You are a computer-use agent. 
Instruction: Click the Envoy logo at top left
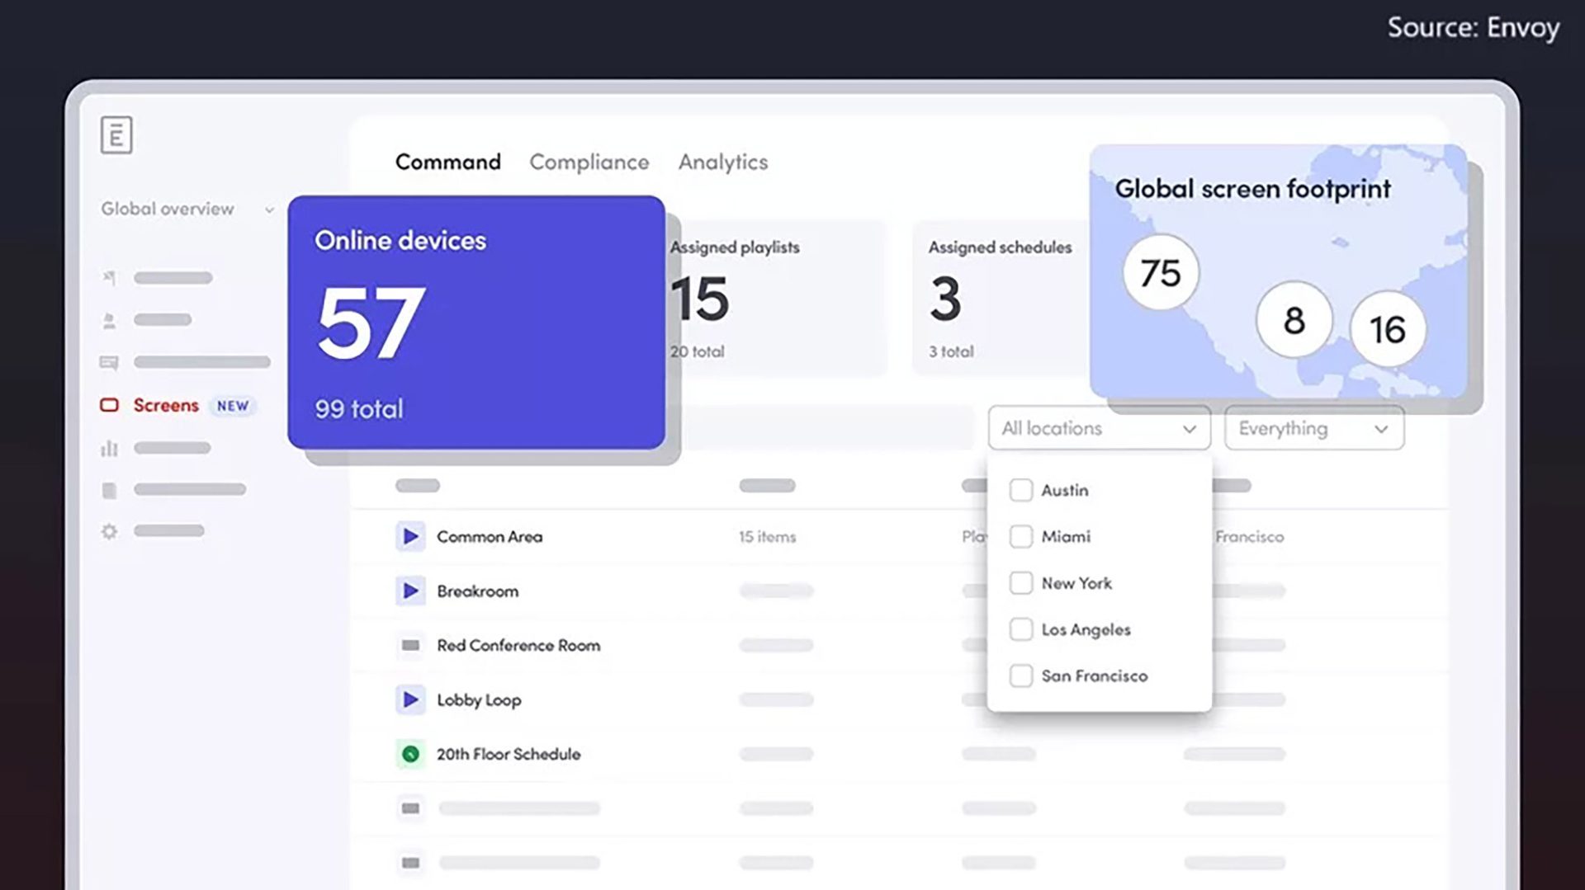pyautogui.click(x=116, y=135)
